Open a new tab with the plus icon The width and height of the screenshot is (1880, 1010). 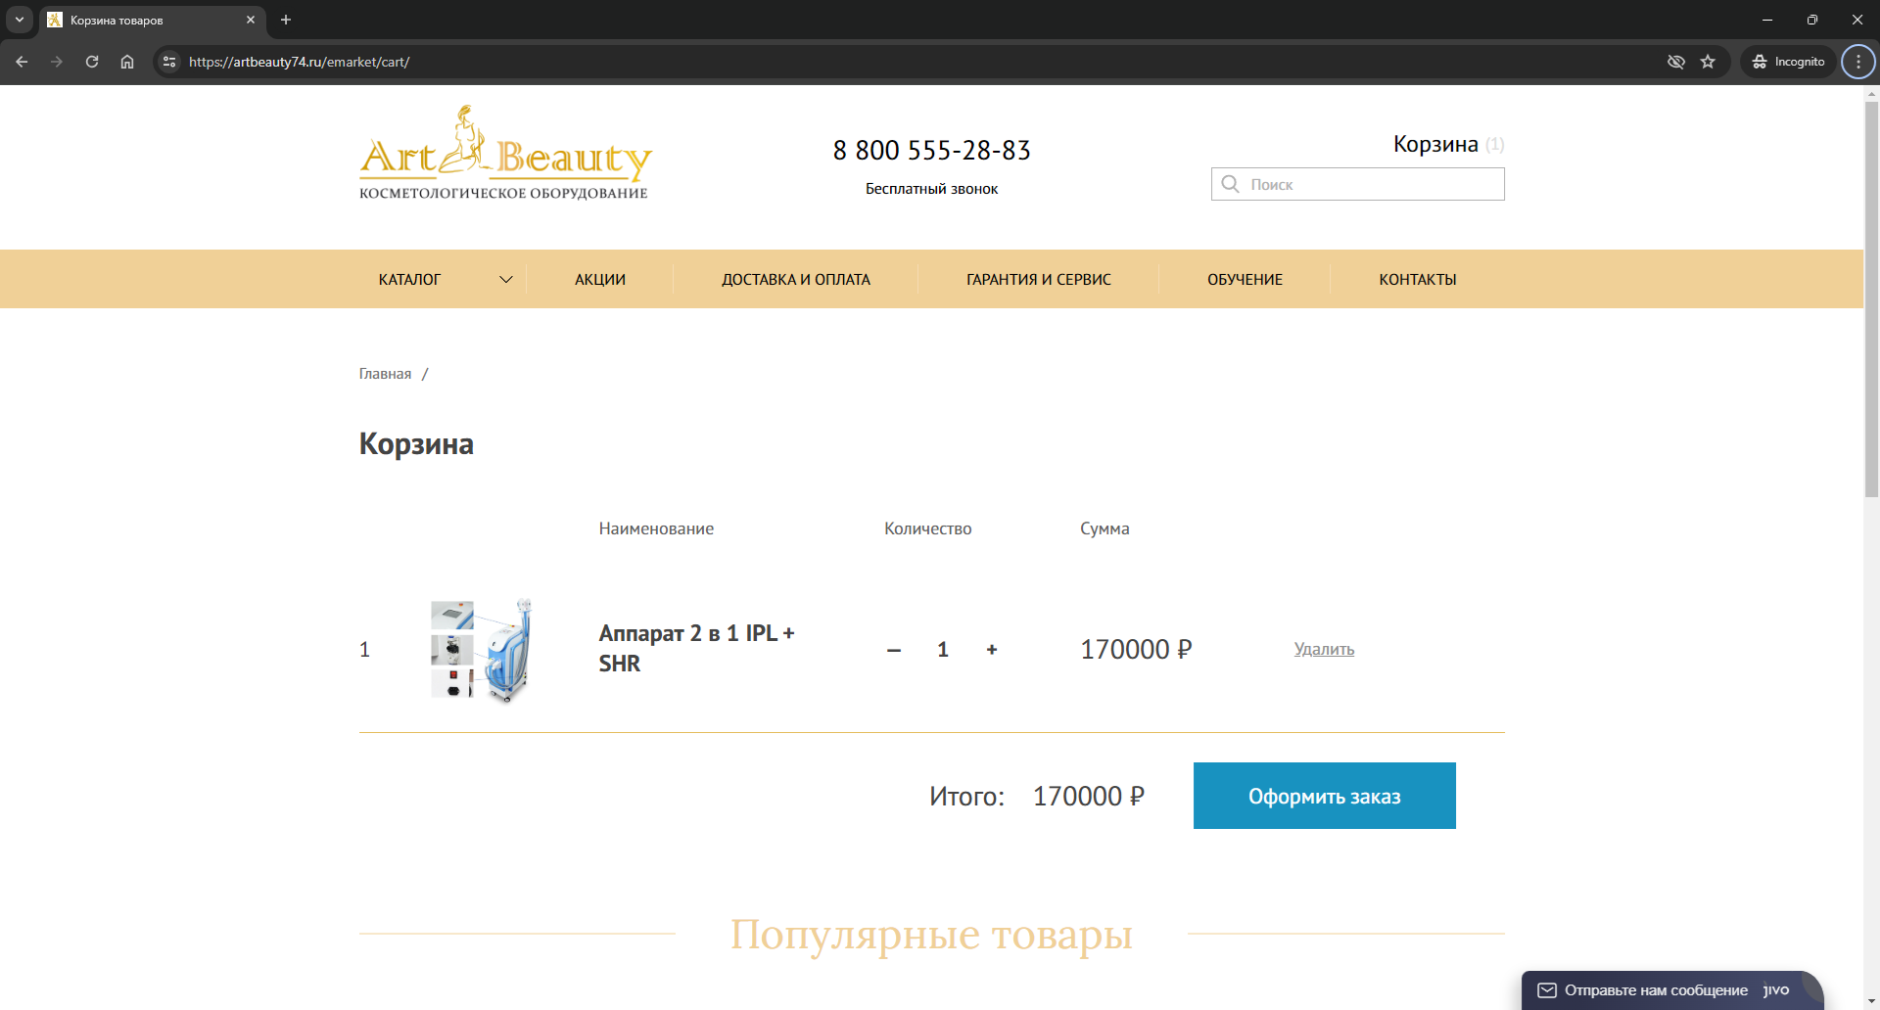coord(286,20)
